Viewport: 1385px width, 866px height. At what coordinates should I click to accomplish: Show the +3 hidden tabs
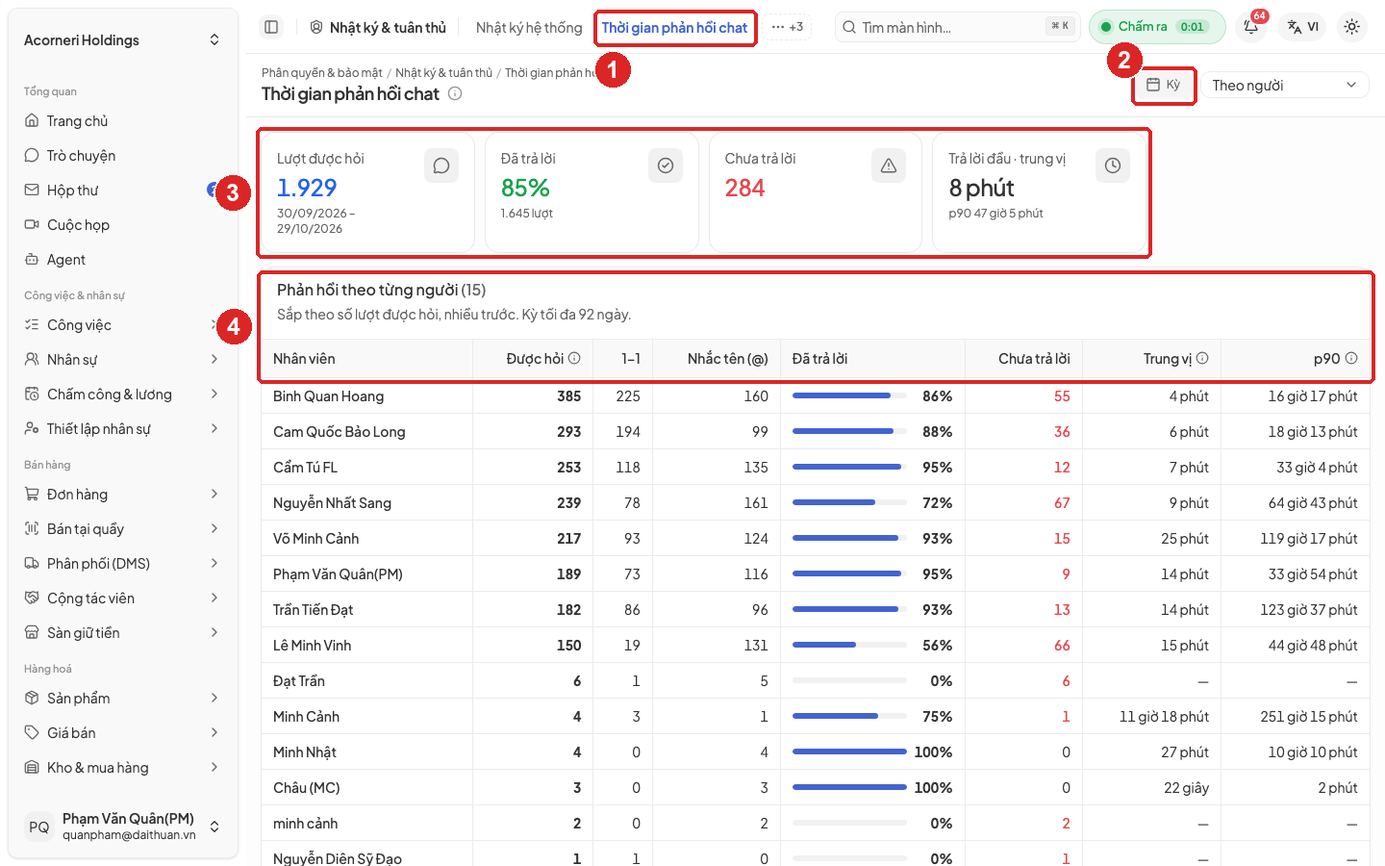[x=788, y=27]
